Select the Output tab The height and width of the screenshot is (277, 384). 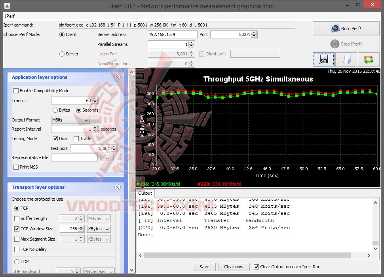(145, 193)
